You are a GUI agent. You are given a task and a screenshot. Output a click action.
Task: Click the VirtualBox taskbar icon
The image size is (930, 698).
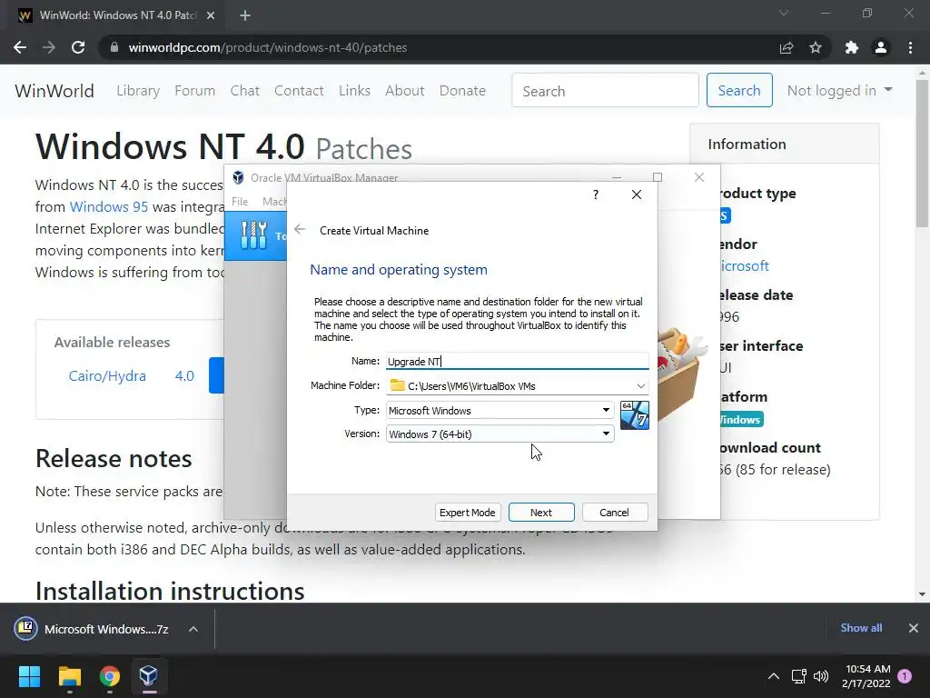point(148,676)
